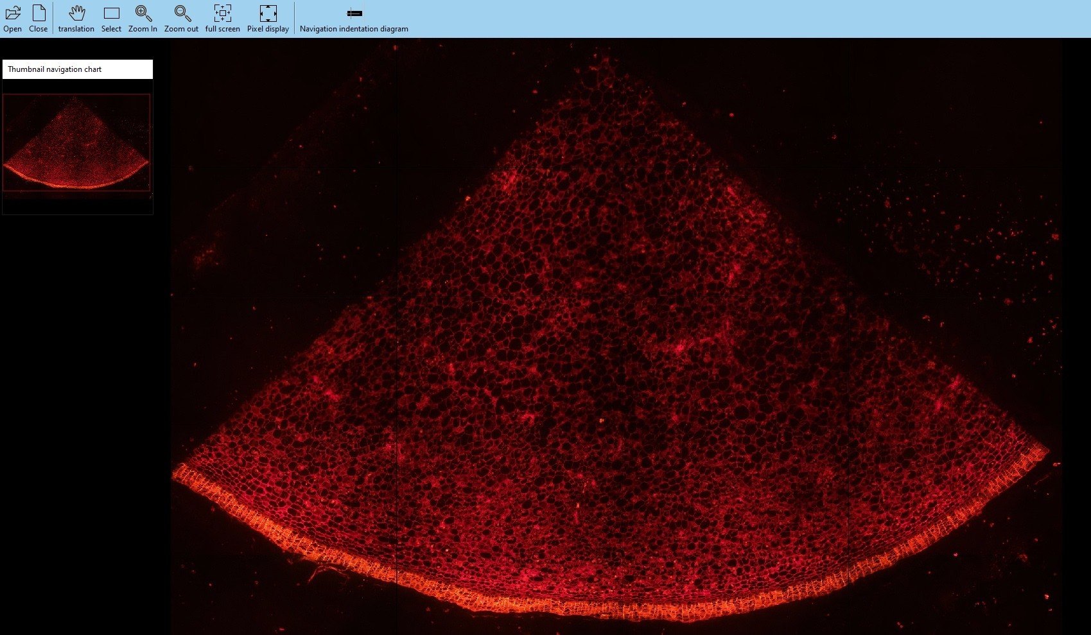Zoom out of the image
This screenshot has width=1091, height=635.
182,18
